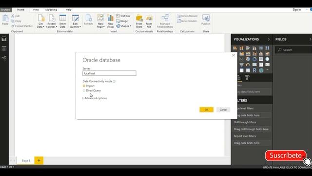Image resolution: width=312 pixels, height=176 pixels.
Task: Click Sign in at top right
Action: (x=296, y=10)
